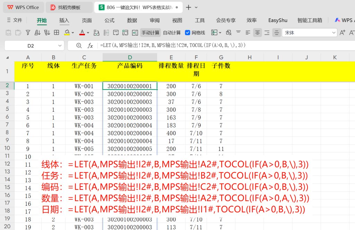Click the checklist-with-bracket icon after wrap text
This screenshot has width=355, height=230.
click(x=125, y=33)
